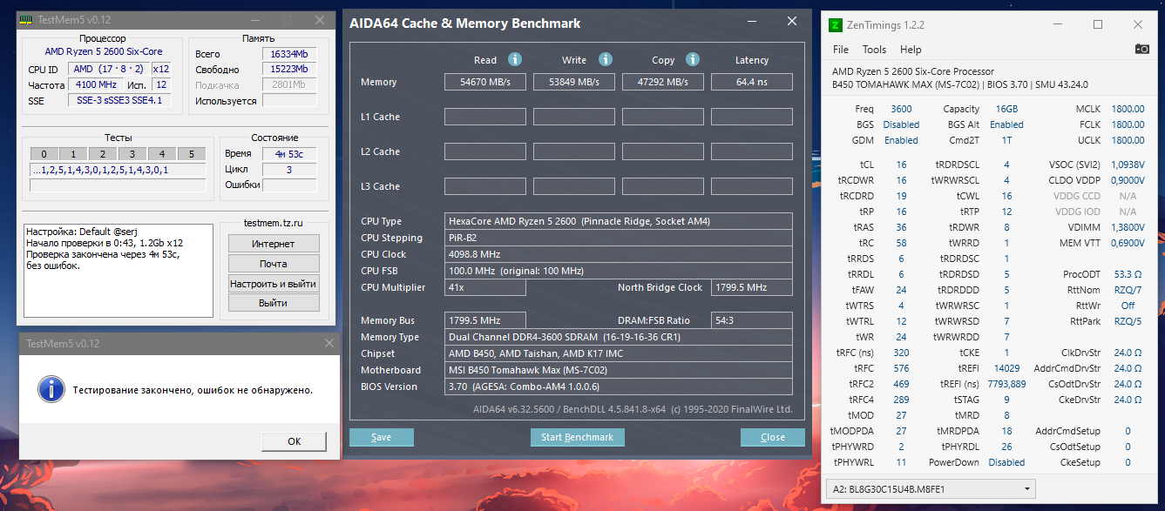Click the Memory Type field in AIDA64
The height and width of the screenshot is (511, 1165).
coord(619,337)
